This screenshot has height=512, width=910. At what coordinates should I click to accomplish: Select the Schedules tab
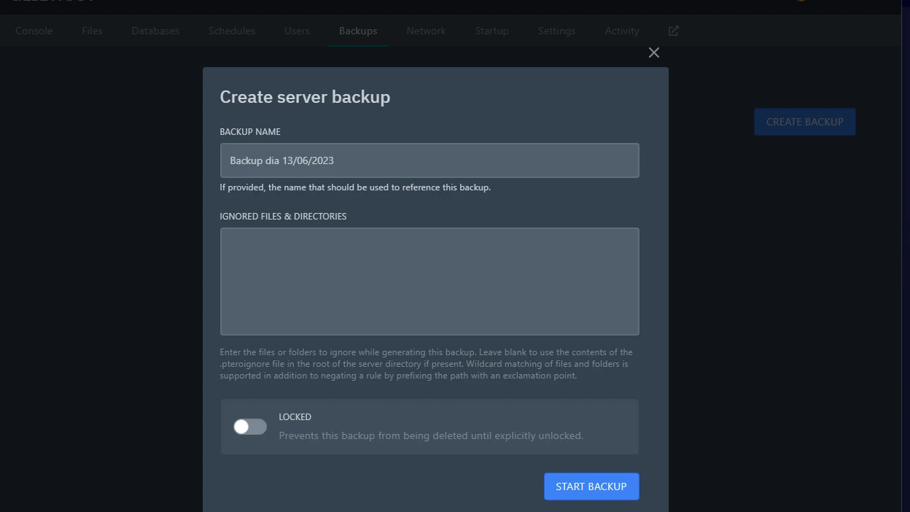click(x=232, y=31)
